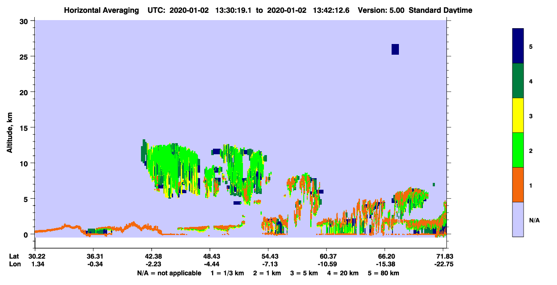Image resolution: width=557 pixels, height=285 pixels.
Task: Click the colorbar label N/A
Action: point(534,220)
